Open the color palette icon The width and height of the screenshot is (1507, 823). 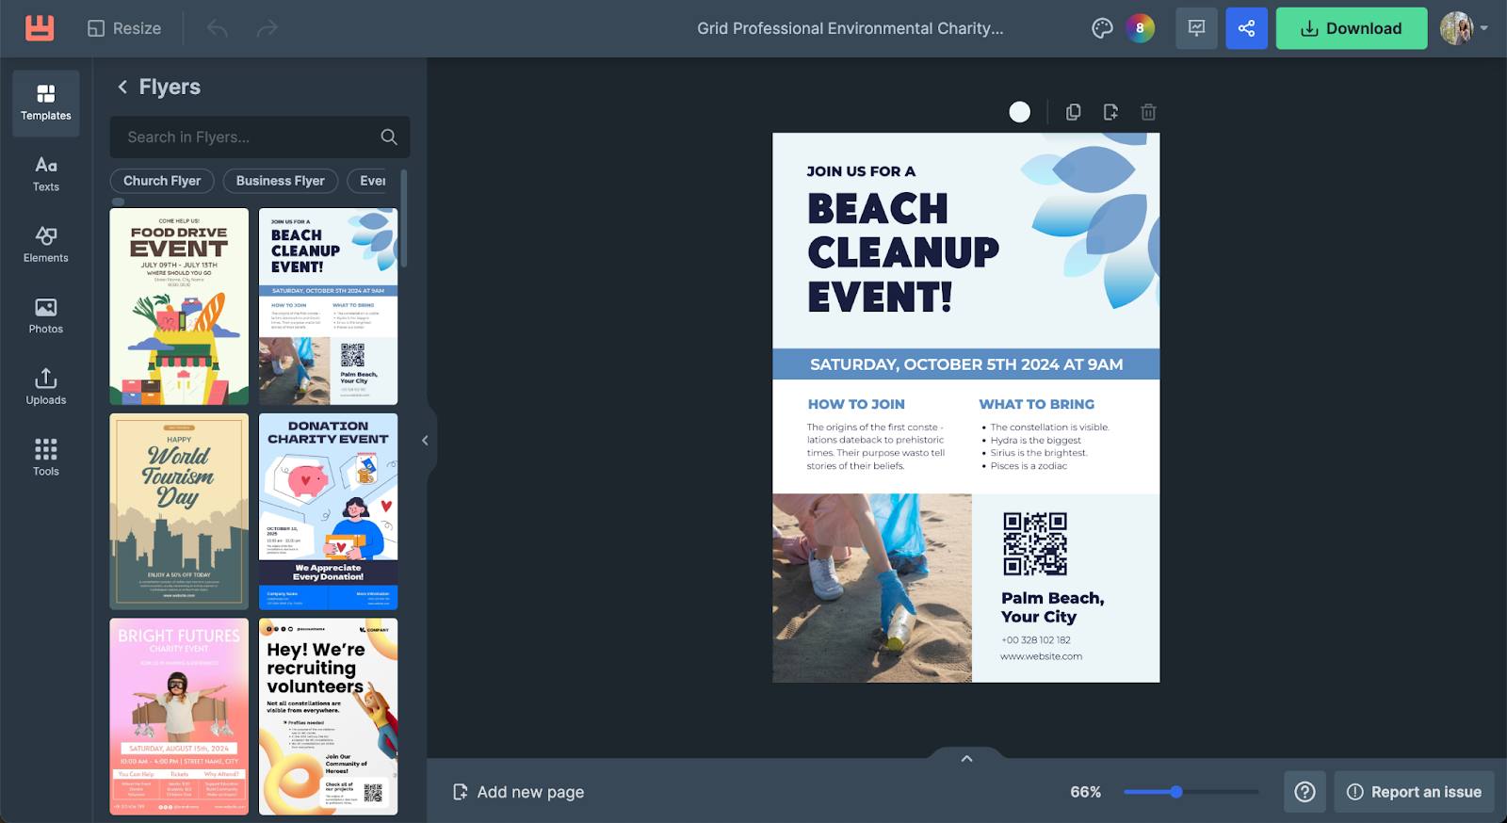coord(1102,28)
